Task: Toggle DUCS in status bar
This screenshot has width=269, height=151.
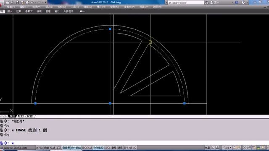Action: pos(107,148)
